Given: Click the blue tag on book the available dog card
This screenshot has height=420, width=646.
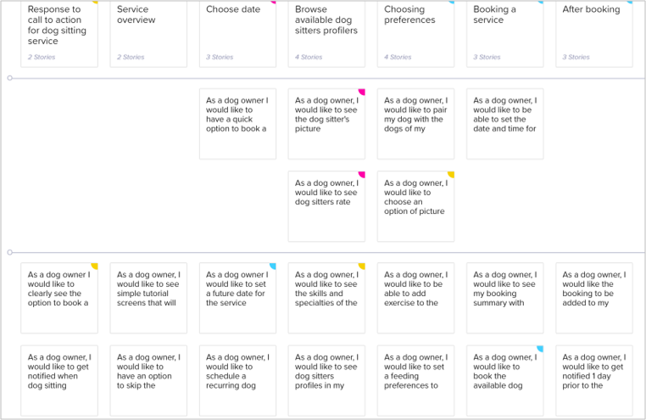Looking at the screenshot, I should pyautogui.click(x=540, y=349).
